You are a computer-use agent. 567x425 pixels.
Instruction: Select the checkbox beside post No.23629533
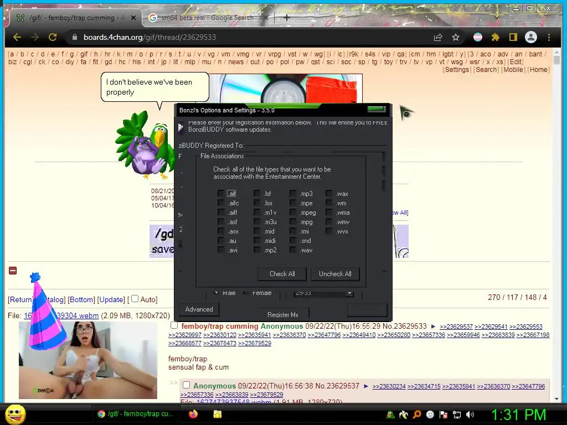pos(174,325)
